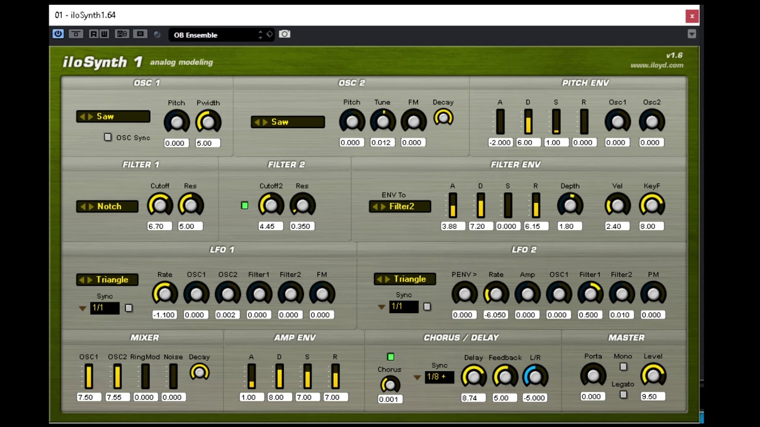760x427 pixels.
Task: Click the Pitch Env A value -2.000
Action: [500, 142]
